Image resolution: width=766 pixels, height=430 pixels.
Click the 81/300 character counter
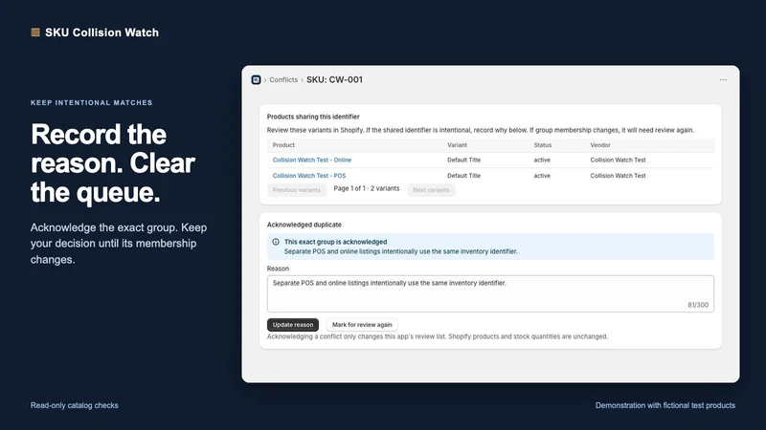click(x=698, y=305)
